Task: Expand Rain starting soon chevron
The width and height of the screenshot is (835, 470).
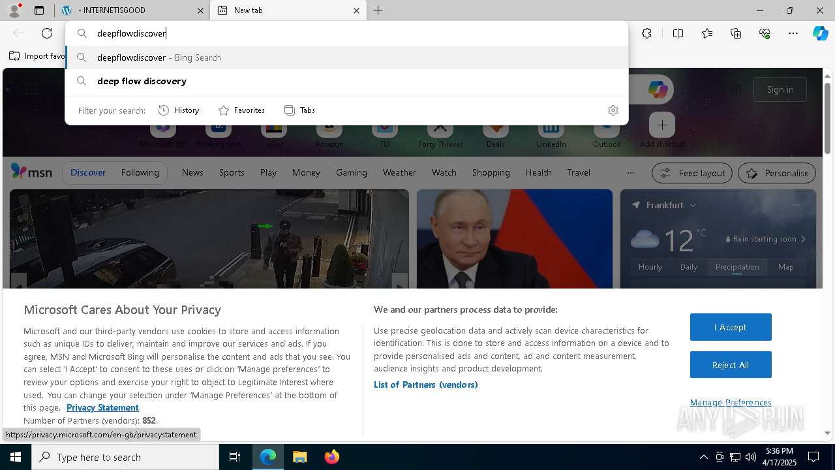Action: click(803, 239)
